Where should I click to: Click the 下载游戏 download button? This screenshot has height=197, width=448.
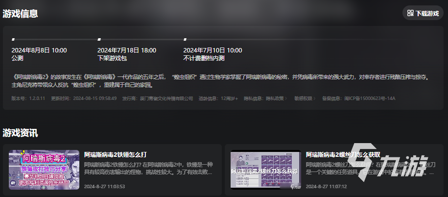(423, 13)
